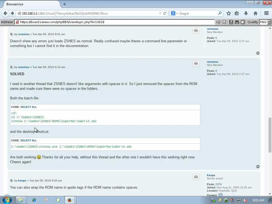Open the Windows Start menu
Viewport: 272px width, 204px height.
(x=7, y=200)
